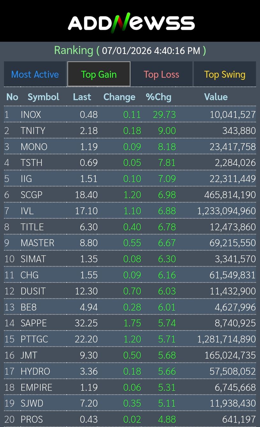
Task: Open the INOX stock symbol
Action: 31,115
